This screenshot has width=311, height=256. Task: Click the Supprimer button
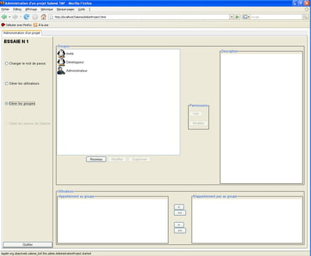[139, 159]
